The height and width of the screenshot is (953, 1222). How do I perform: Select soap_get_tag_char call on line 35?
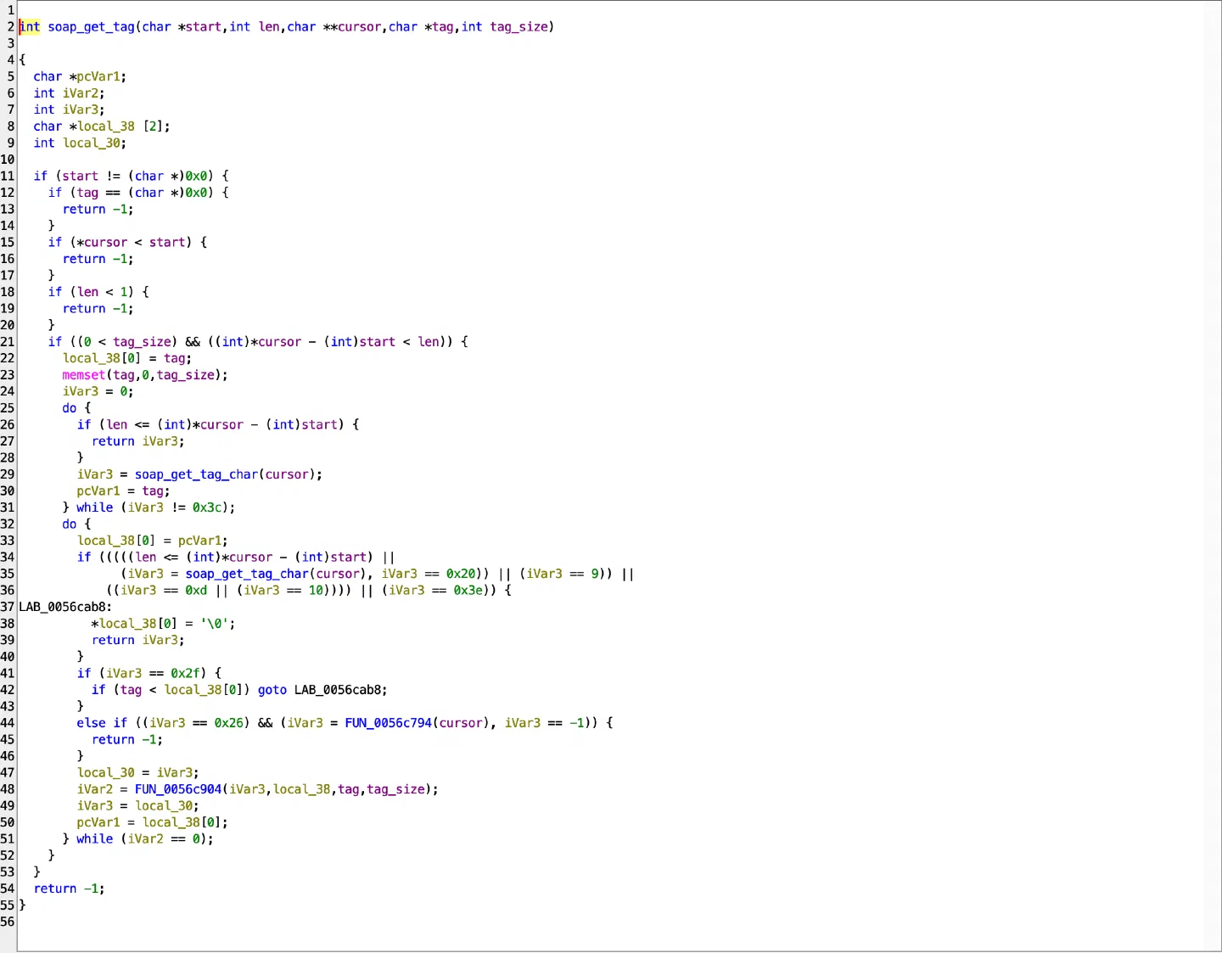tap(247, 574)
